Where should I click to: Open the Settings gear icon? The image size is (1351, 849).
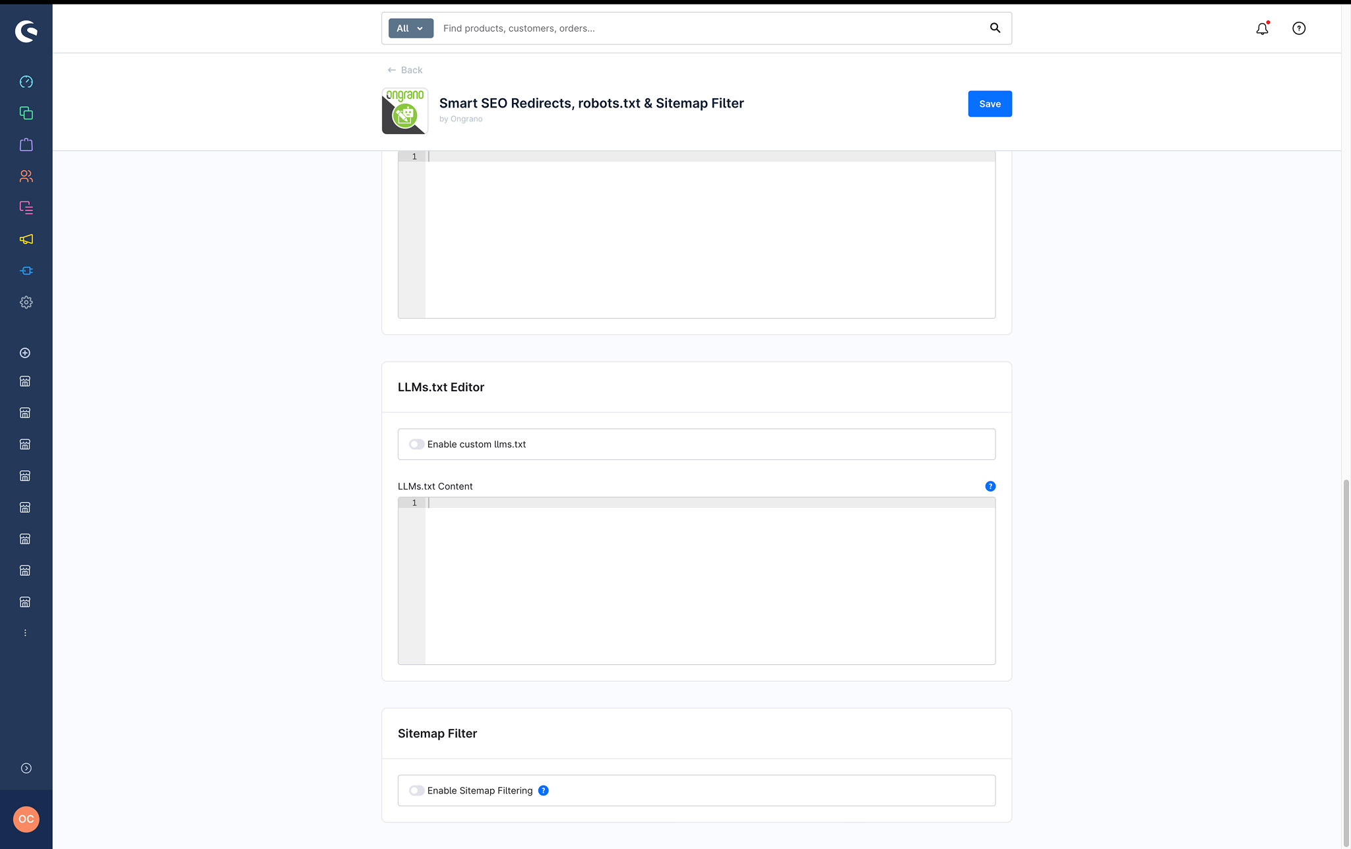coord(26,302)
